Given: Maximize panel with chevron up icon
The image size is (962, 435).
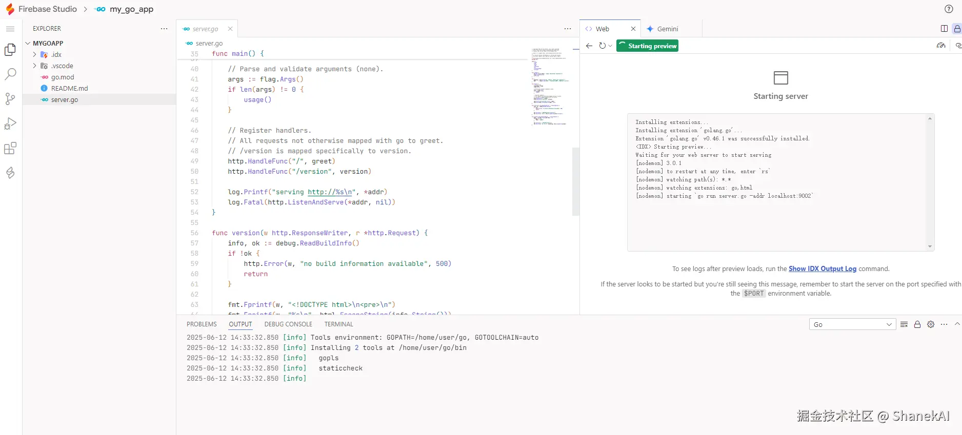Looking at the screenshot, I should (x=957, y=324).
